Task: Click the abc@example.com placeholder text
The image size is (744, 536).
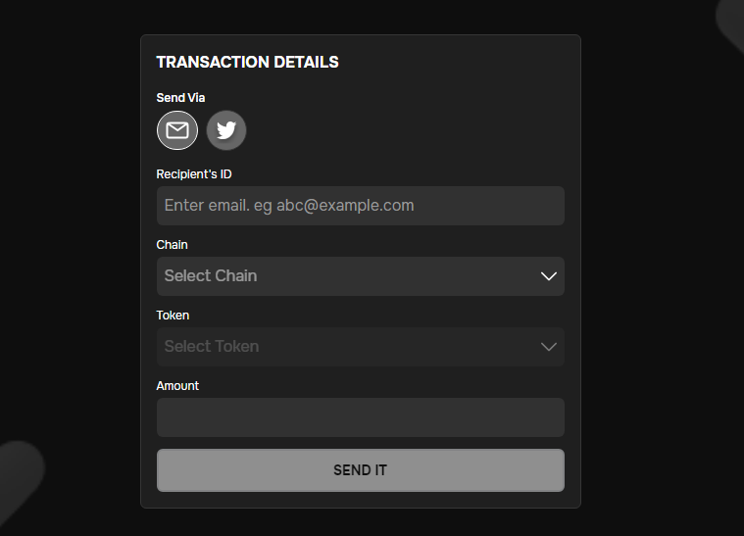Action: pyautogui.click(x=345, y=206)
